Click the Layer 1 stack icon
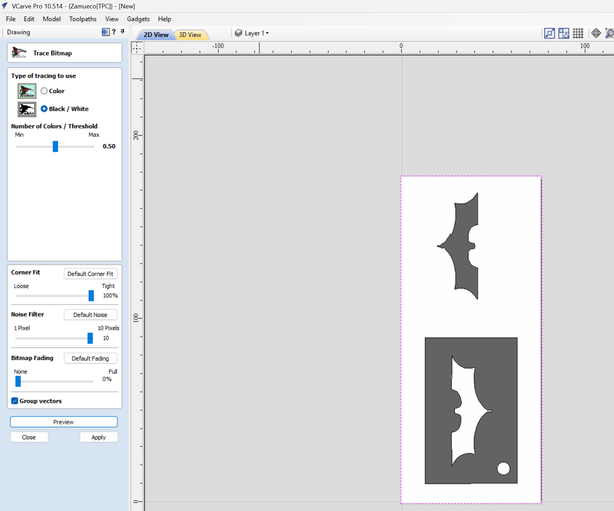614x511 pixels. 239,33
